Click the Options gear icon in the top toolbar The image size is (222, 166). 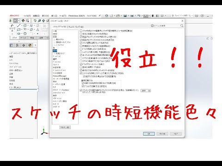(162, 16)
